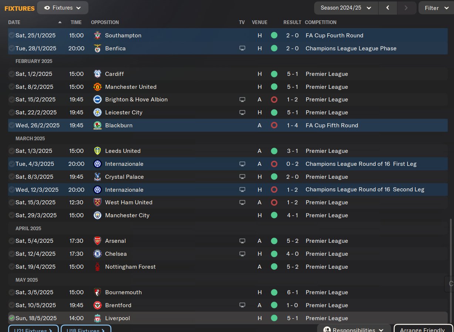Click the Arsenal club badge icon
The height and width of the screenshot is (332, 454).
tap(97, 241)
